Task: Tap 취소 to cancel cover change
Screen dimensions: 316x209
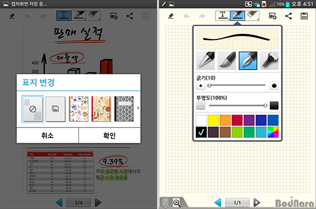Action: tap(47, 136)
